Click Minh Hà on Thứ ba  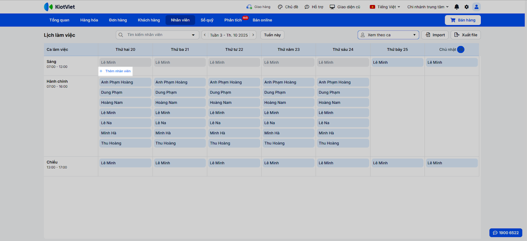180,133
